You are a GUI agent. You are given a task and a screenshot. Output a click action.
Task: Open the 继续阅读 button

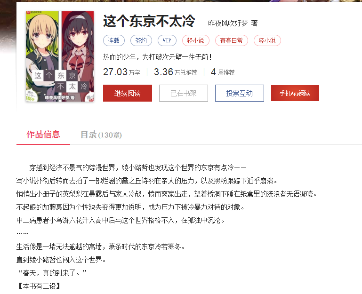pyautogui.click(x=128, y=93)
